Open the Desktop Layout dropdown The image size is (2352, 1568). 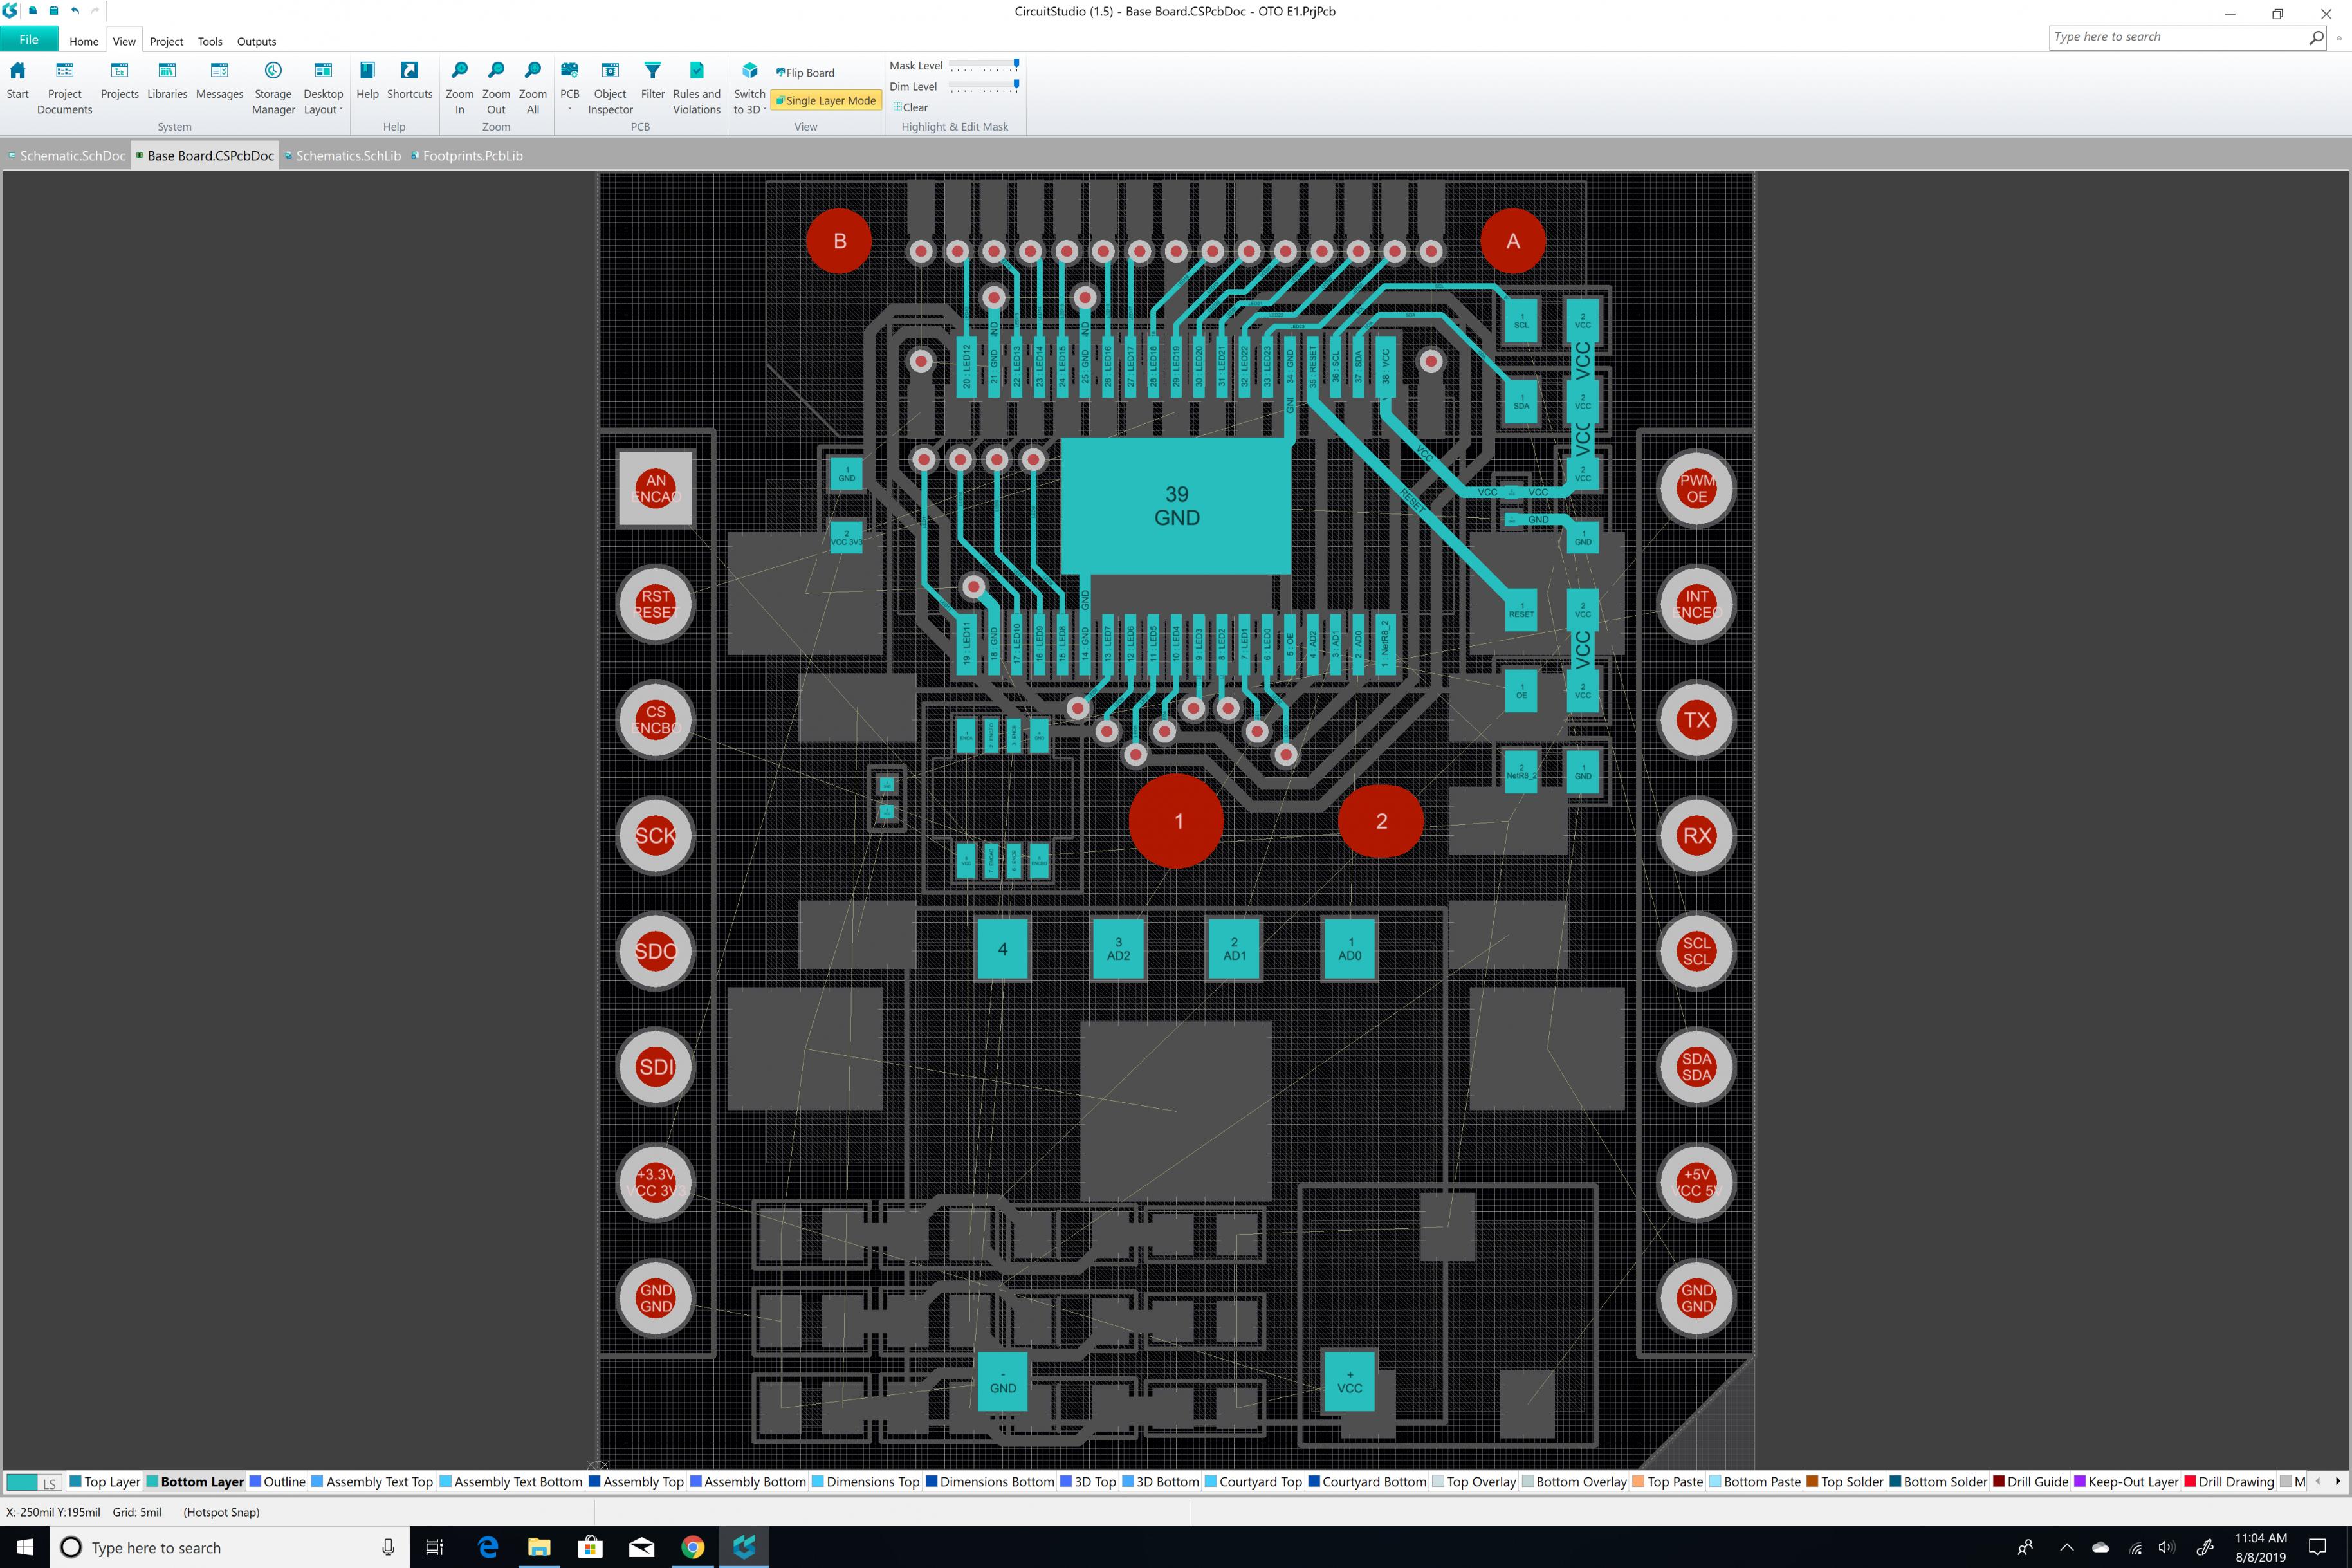(323, 88)
